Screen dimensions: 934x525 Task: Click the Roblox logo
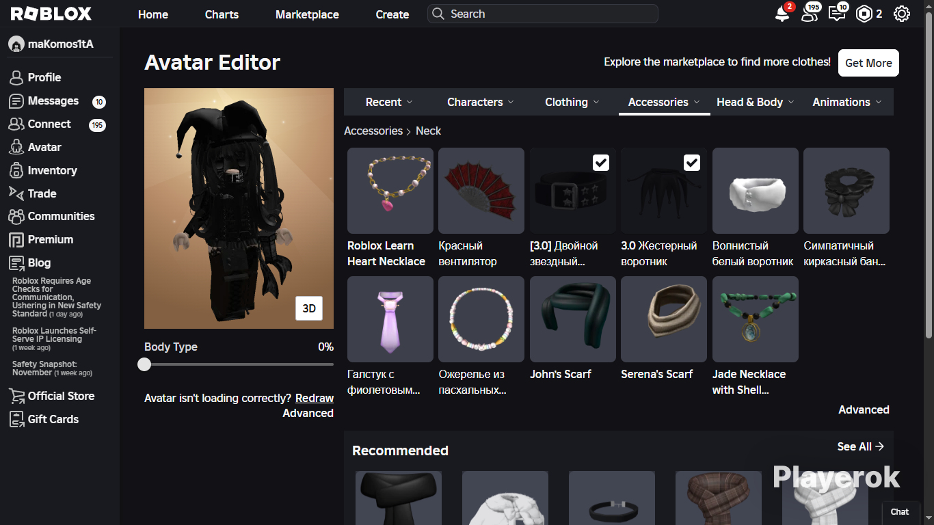(51, 14)
